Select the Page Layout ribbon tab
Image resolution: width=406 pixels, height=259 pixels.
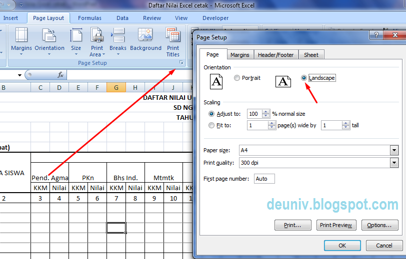[48, 18]
